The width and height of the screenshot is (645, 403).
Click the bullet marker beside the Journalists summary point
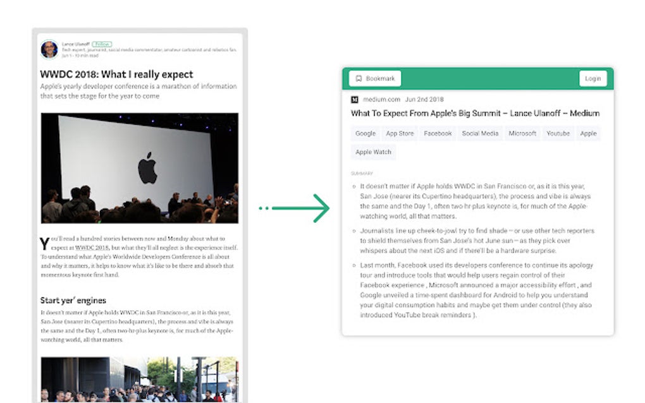click(x=355, y=231)
